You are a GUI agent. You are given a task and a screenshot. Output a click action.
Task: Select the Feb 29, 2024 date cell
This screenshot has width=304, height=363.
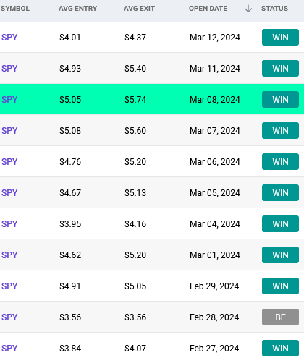(214, 286)
